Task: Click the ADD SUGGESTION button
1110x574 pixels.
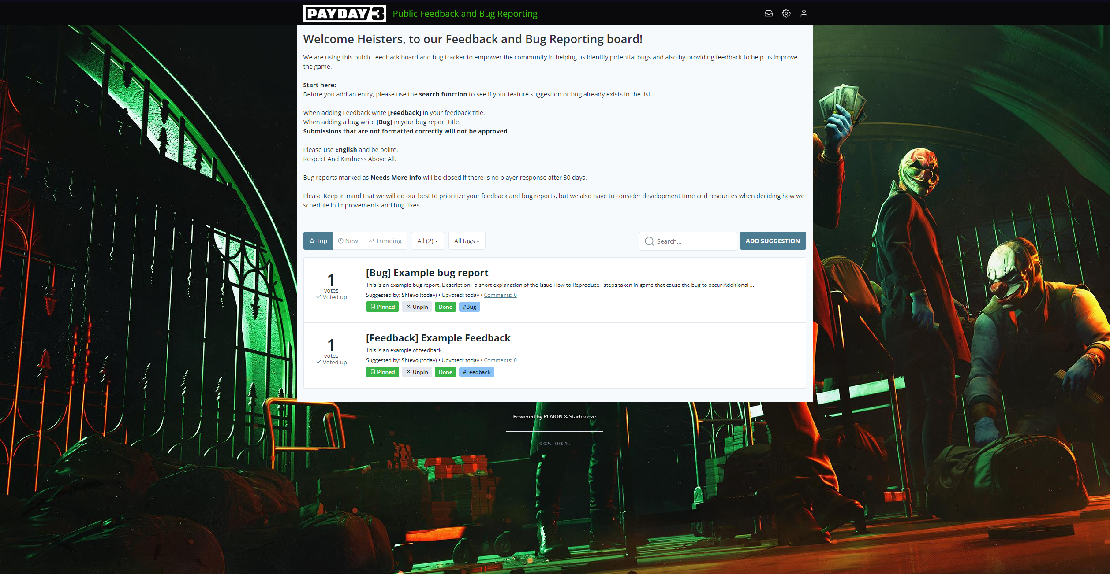Action: pos(772,240)
